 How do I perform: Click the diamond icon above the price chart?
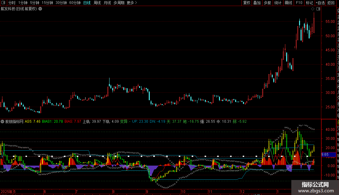[313, 9]
